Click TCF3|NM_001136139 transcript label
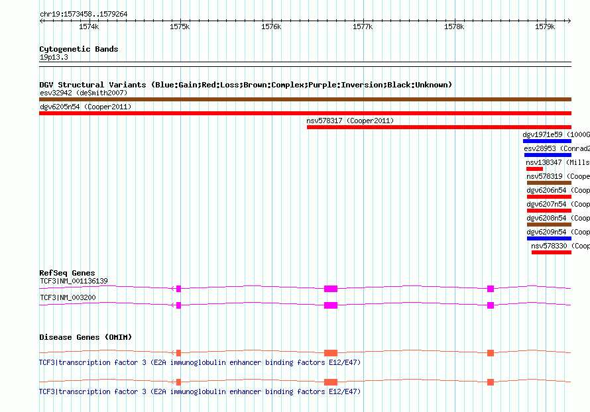Image resolution: width=590 pixels, height=412 pixels. 74,281
